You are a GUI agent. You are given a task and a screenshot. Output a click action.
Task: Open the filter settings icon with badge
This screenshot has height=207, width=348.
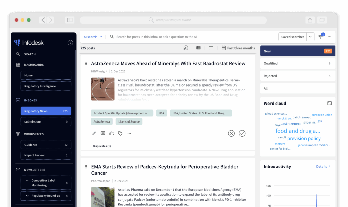(x=321, y=37)
